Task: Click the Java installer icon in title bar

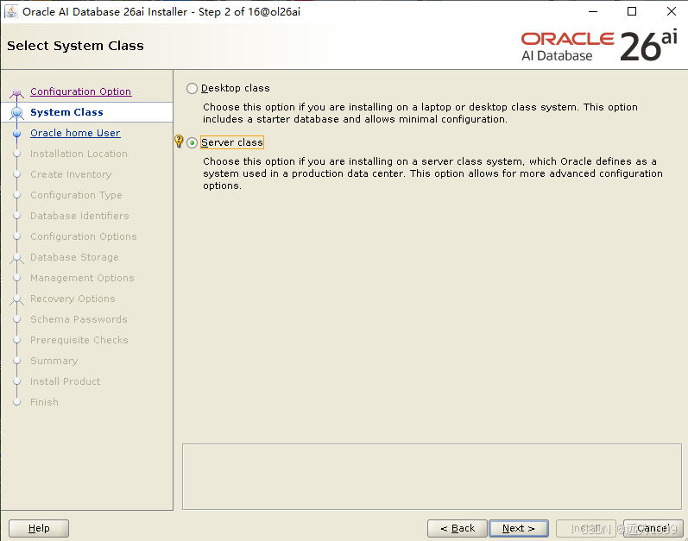Action: point(11,12)
